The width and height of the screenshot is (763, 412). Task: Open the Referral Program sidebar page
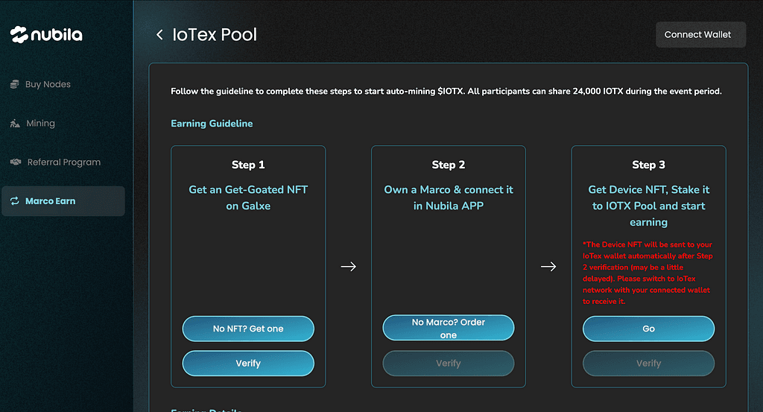(x=63, y=162)
